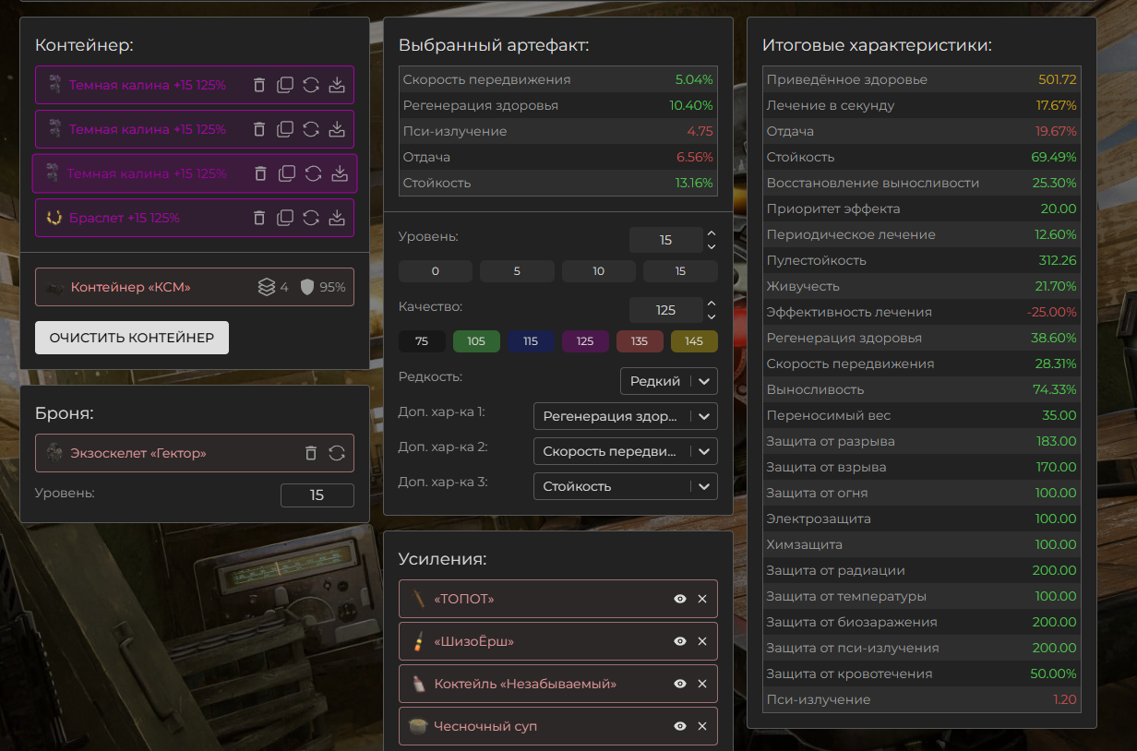The width and height of the screenshot is (1137, 751).
Task: Click the Приведённое здоровье value 501.72
Action: tap(1057, 79)
